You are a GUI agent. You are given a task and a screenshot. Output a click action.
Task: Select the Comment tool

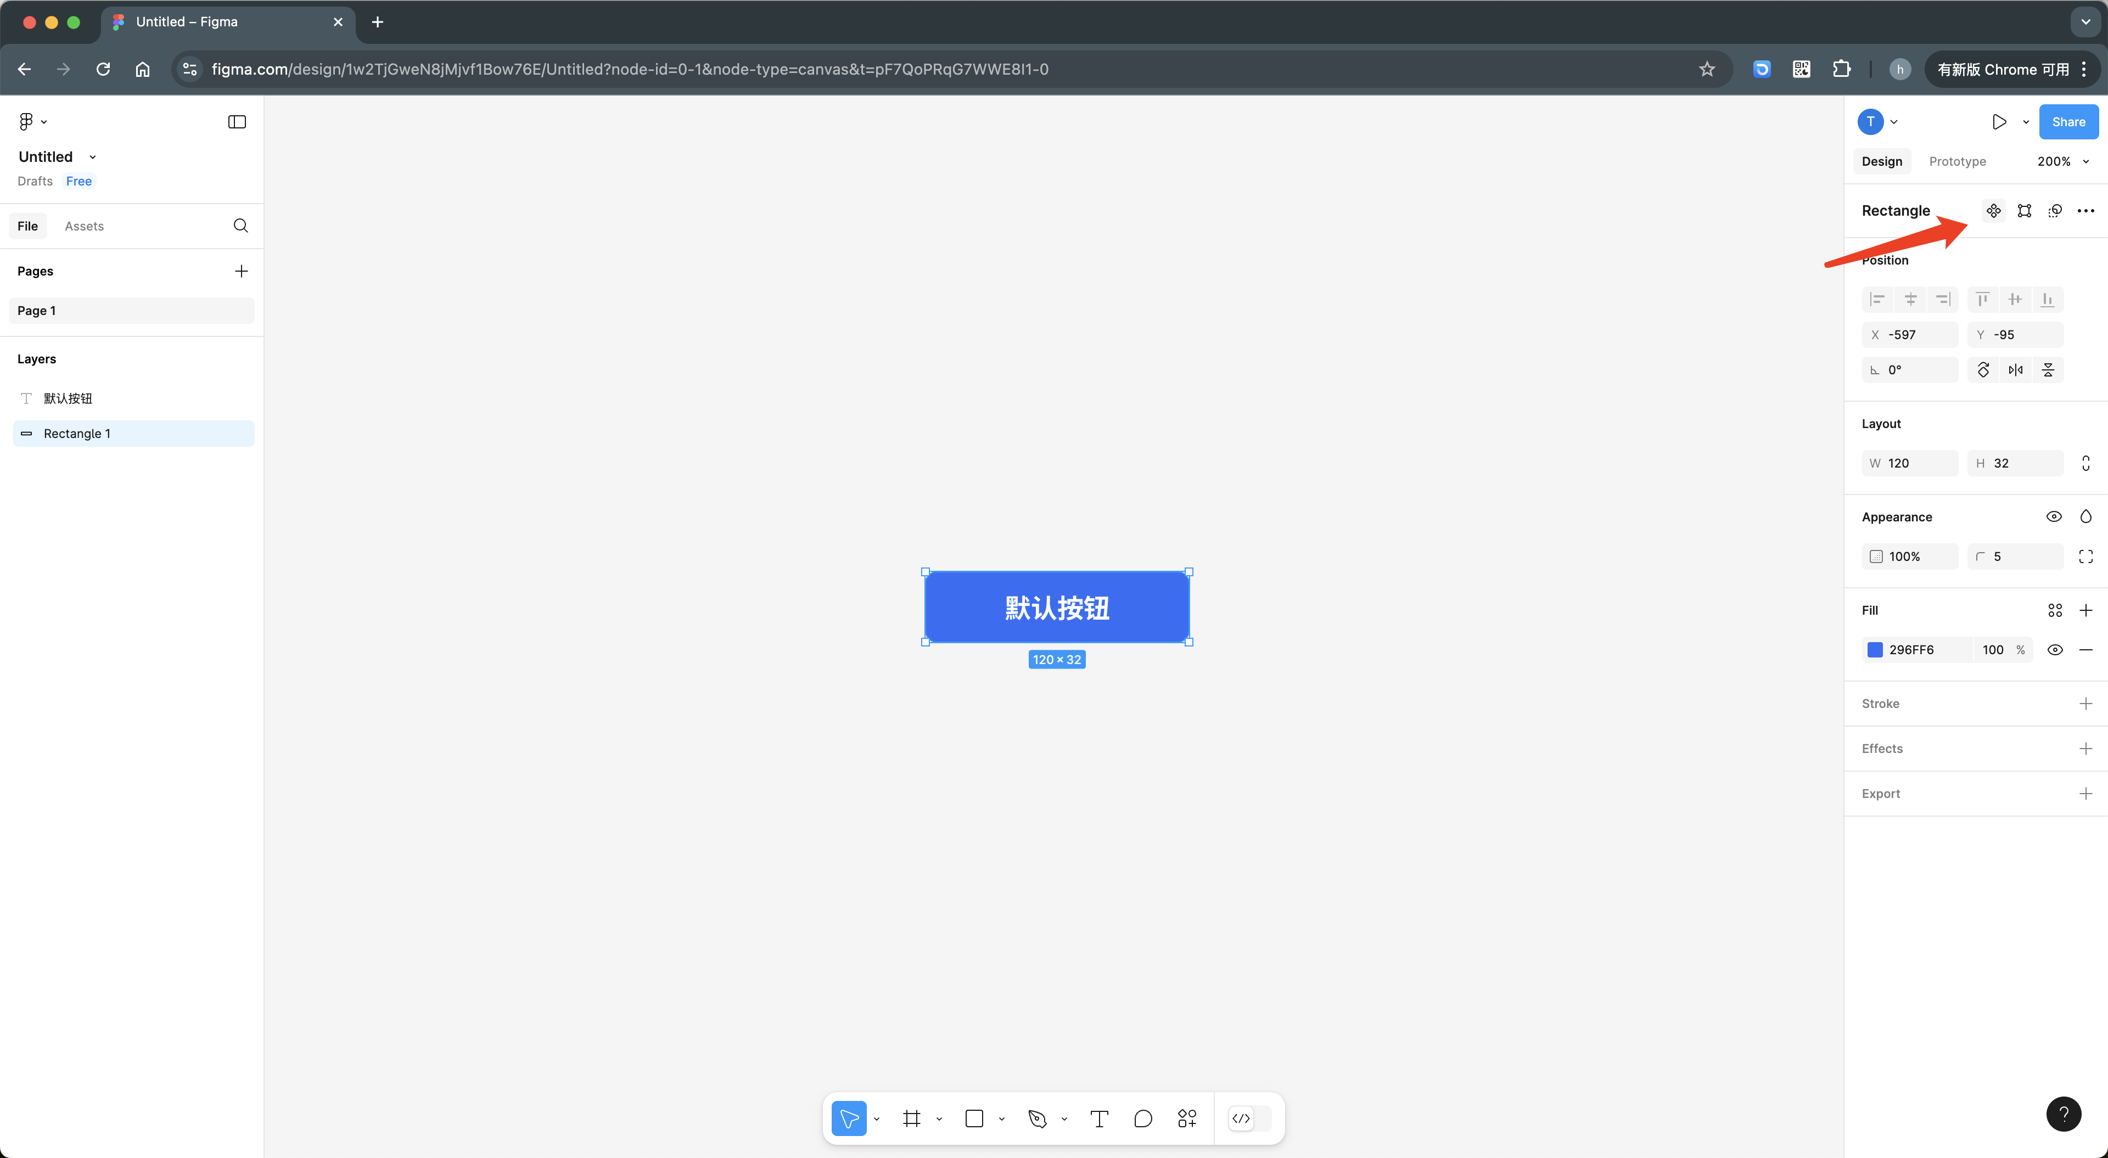1143,1118
